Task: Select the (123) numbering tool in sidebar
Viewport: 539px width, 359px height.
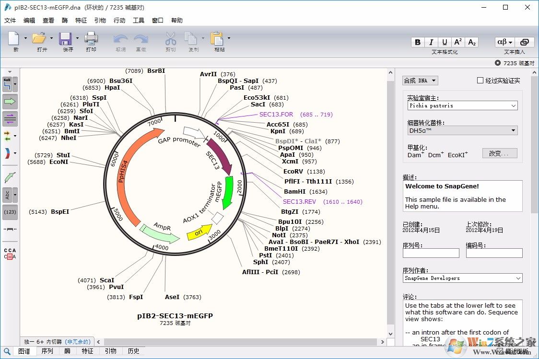Action: click(10, 212)
